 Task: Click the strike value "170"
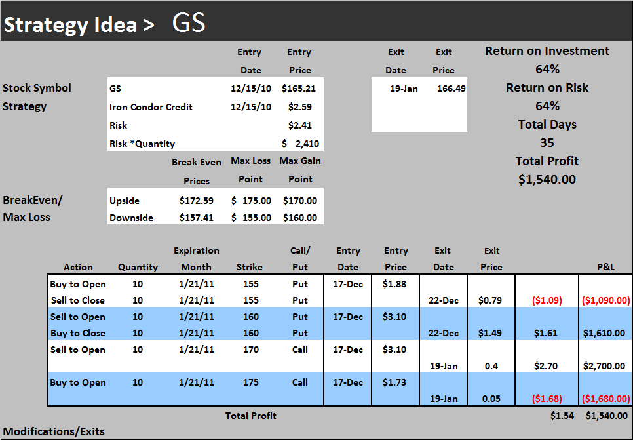(251, 350)
